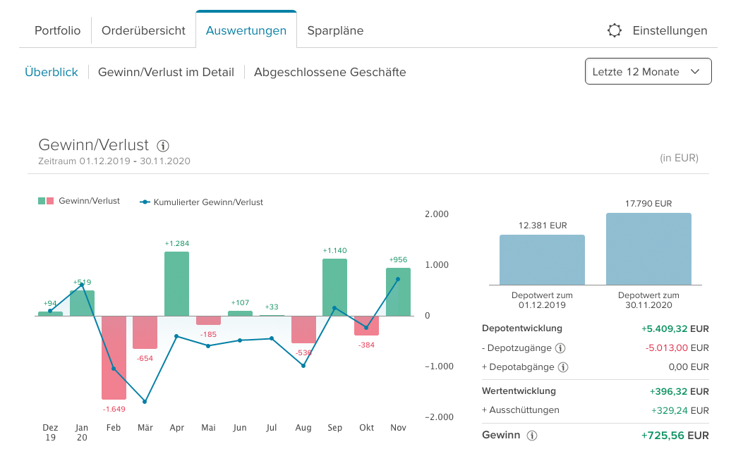The height and width of the screenshot is (468, 731).
Task: Open the Orderübersicht tab
Action: pos(143,31)
